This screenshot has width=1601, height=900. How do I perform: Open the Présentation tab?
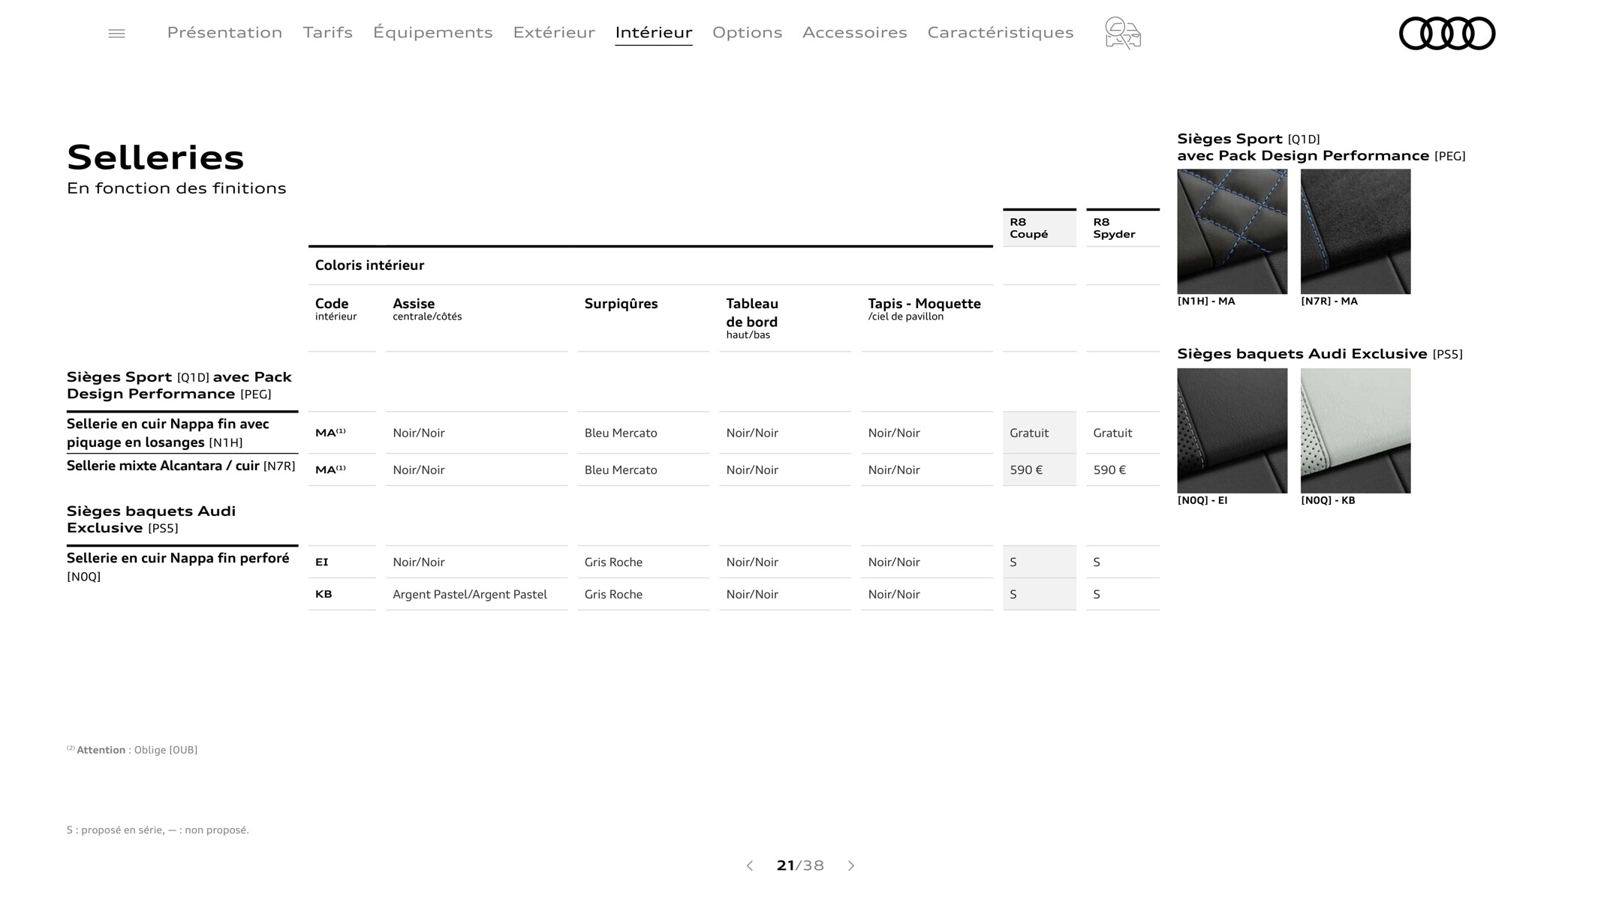pos(224,32)
